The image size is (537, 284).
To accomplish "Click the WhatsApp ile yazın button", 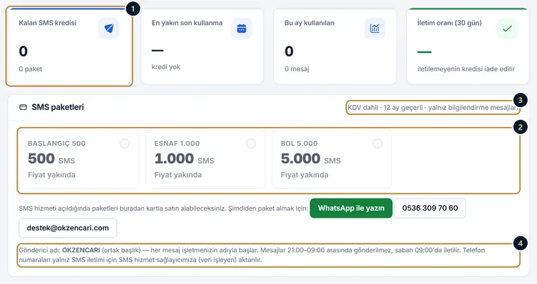I will coord(351,208).
